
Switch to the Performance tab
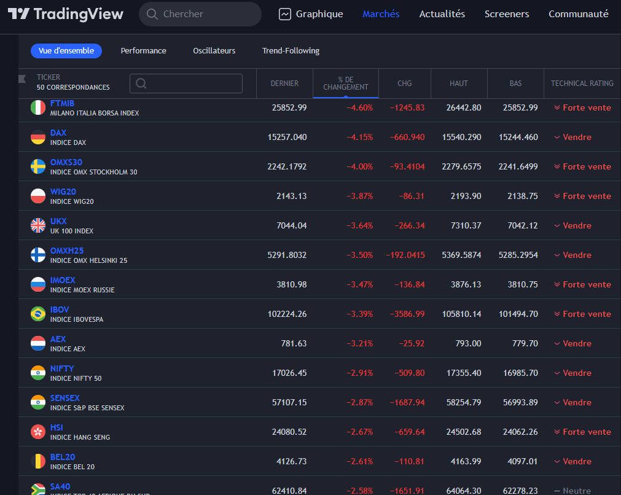click(x=143, y=51)
